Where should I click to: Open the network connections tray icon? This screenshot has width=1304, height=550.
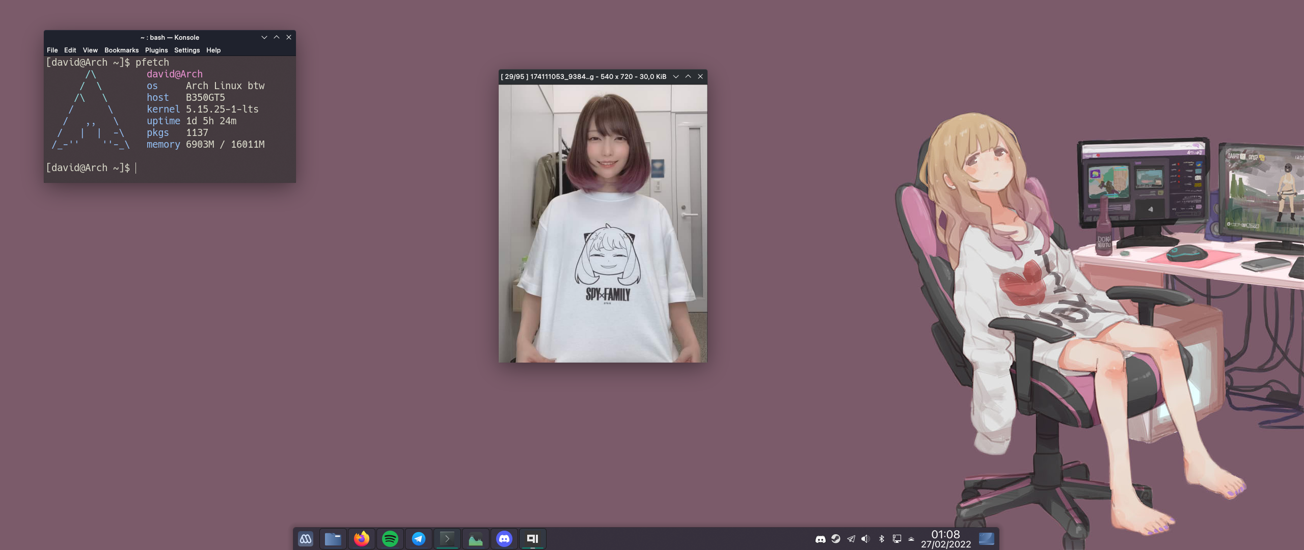coord(897,539)
